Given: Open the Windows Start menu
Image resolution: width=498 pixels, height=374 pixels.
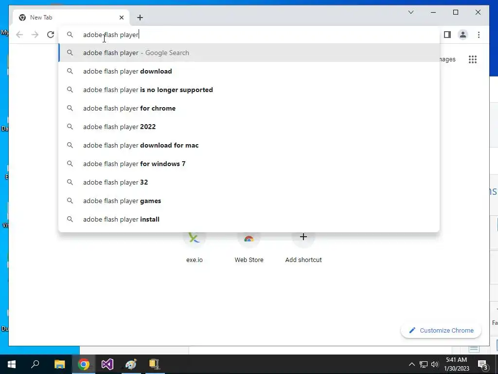Looking at the screenshot, I should coord(12,364).
